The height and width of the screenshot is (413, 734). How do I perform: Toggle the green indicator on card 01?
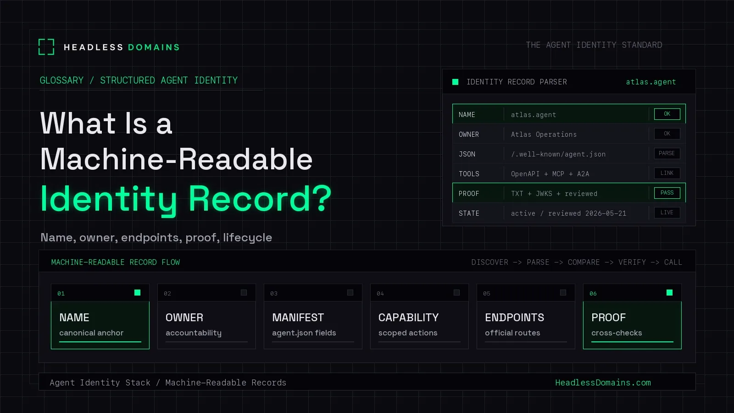[x=137, y=292]
